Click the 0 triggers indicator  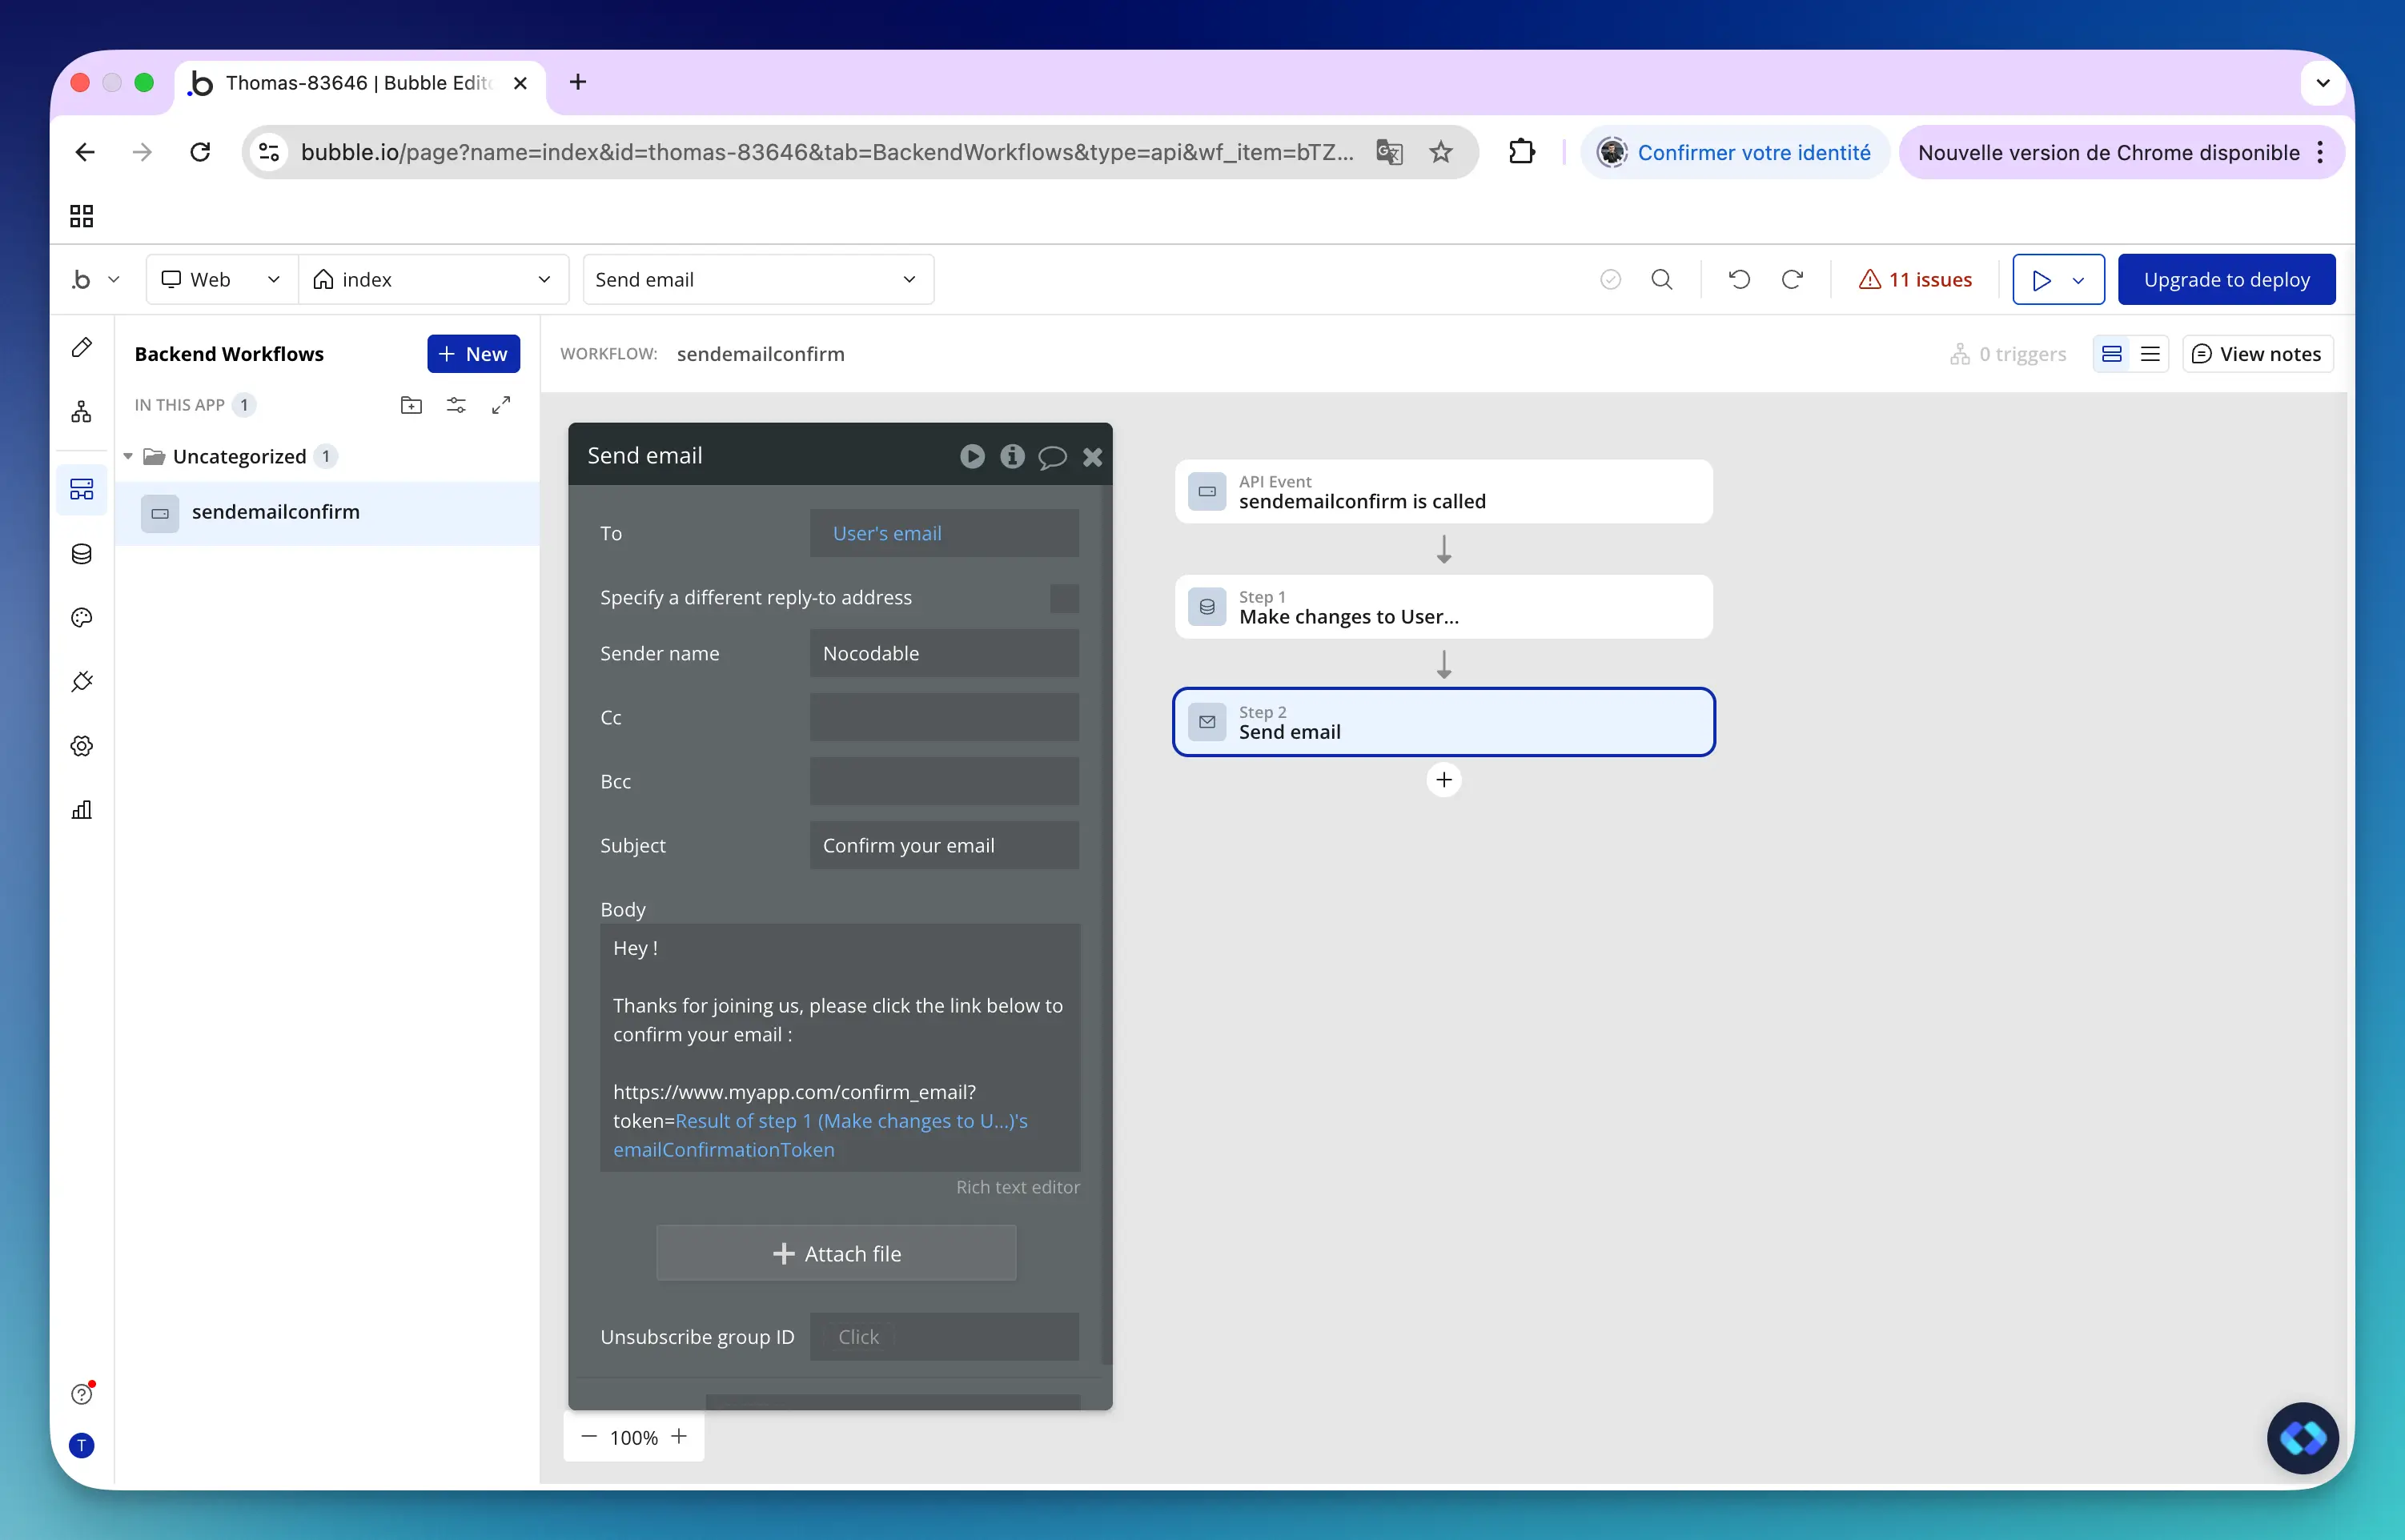point(2008,354)
